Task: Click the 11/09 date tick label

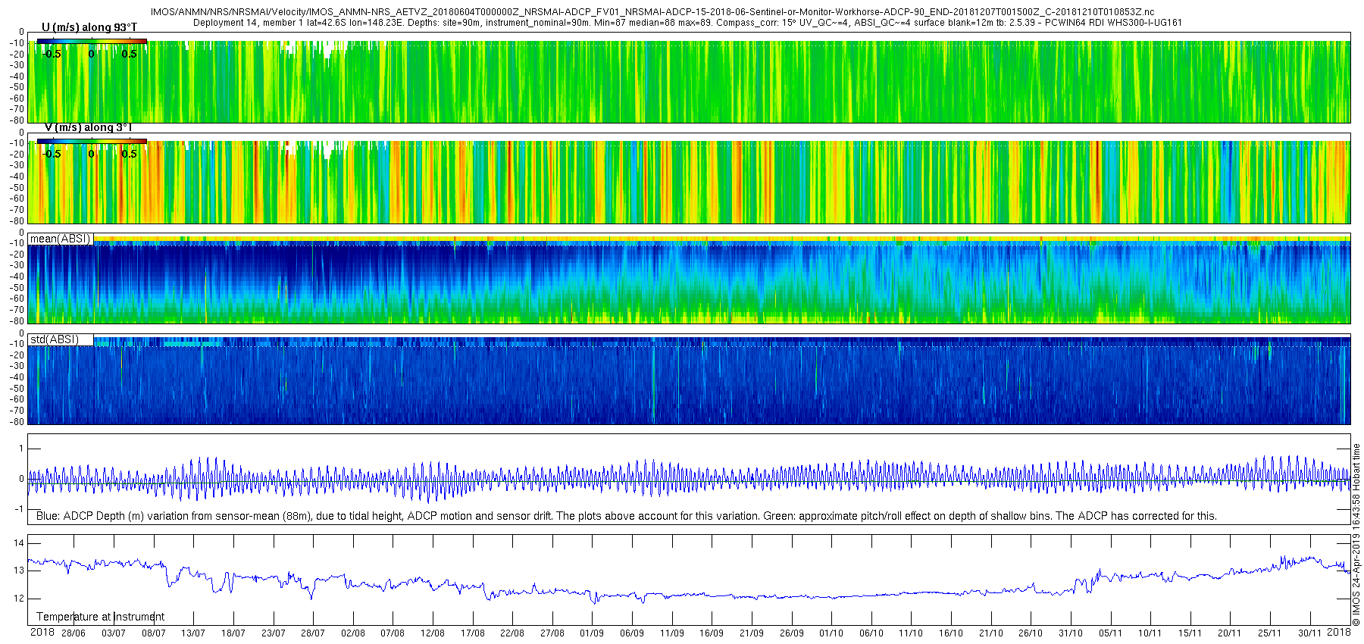Action: click(x=671, y=633)
